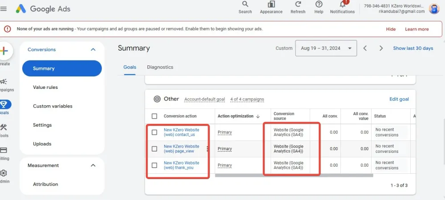The image size is (445, 200).
Task: Hide the ads not running alert
Action: (x=391, y=29)
